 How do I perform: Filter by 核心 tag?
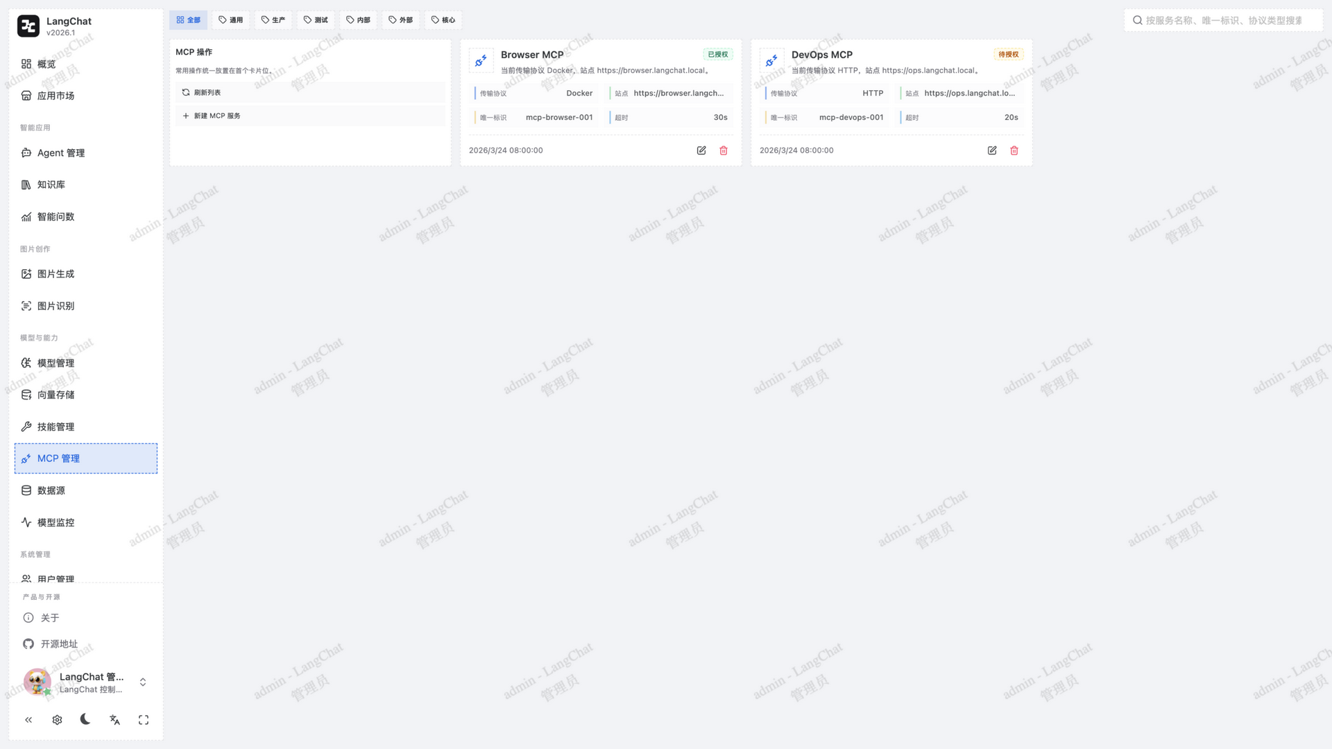pyautogui.click(x=443, y=20)
